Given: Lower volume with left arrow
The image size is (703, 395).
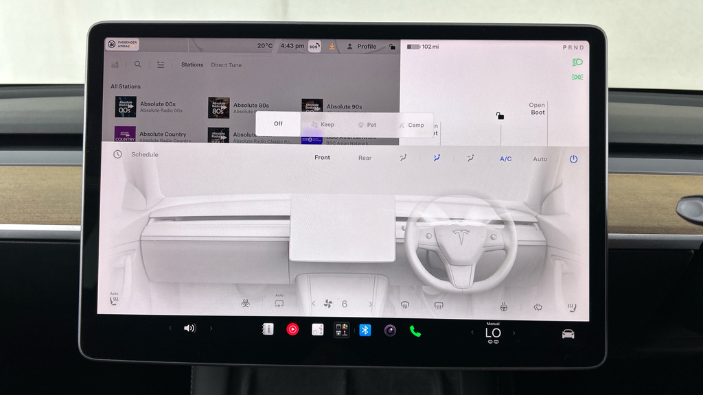Looking at the screenshot, I should [170, 328].
